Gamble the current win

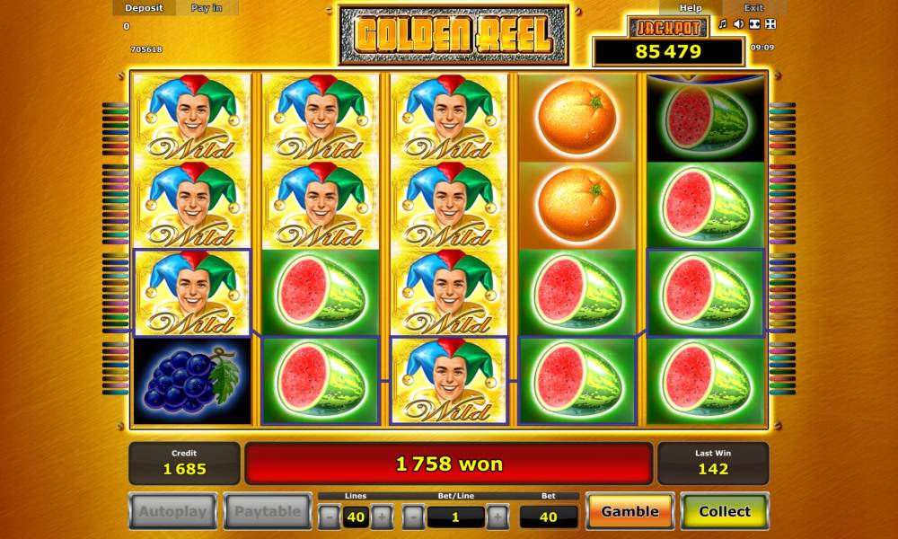tap(630, 511)
